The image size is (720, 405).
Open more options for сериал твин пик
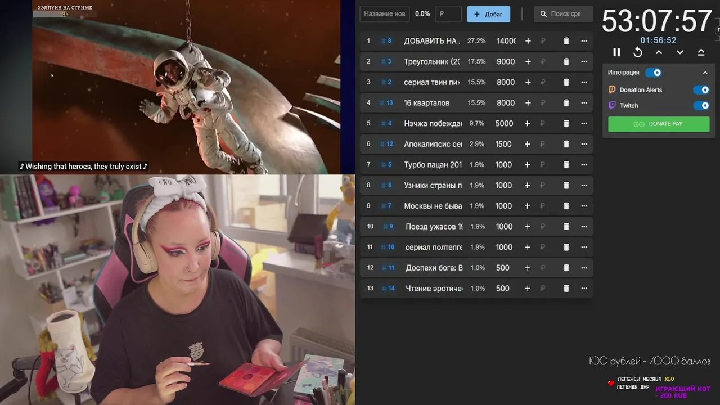584,82
